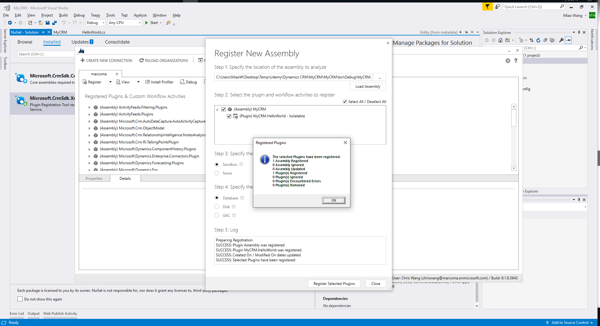Viewport: 600px width, 326px height.
Task: Click the Solution Explorer Preview Selected Items icon
Action: [x=569, y=40]
